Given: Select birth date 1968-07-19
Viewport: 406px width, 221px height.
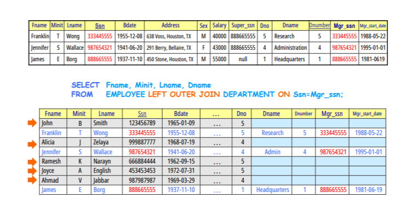Looking at the screenshot, I should tap(181, 142).
